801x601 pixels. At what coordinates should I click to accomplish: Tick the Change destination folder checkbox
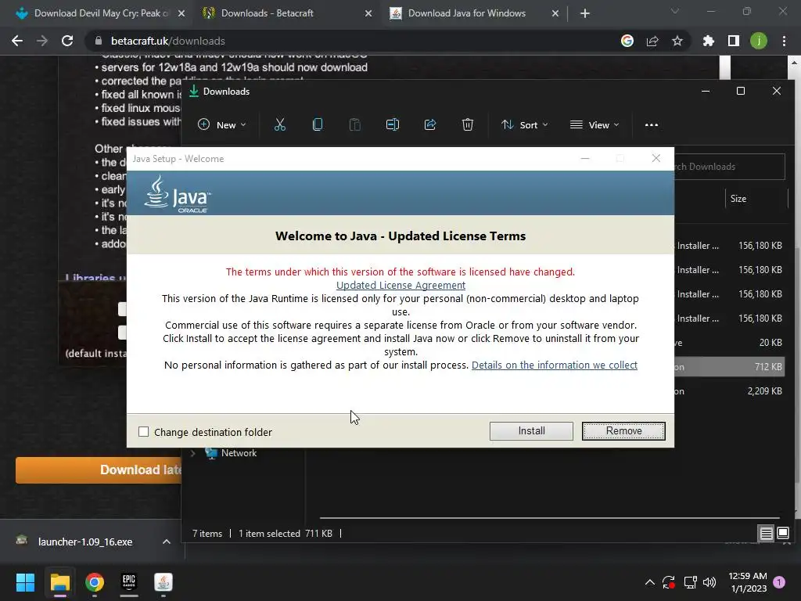point(144,432)
